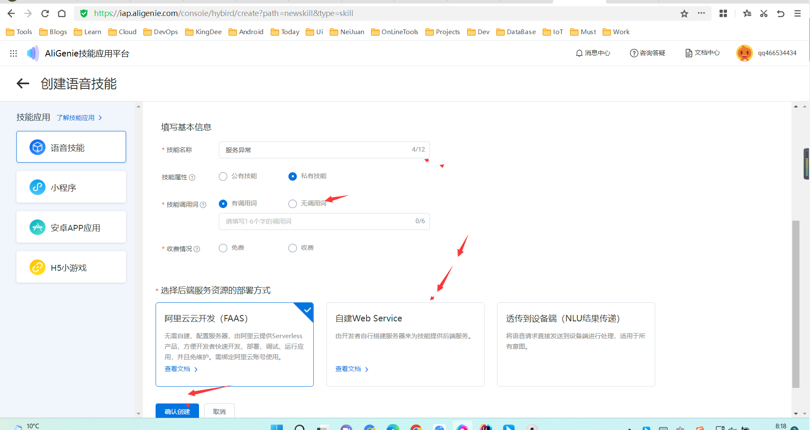The width and height of the screenshot is (810, 430).
Task: Click the help icon next to 技能属性
Action: click(192, 177)
